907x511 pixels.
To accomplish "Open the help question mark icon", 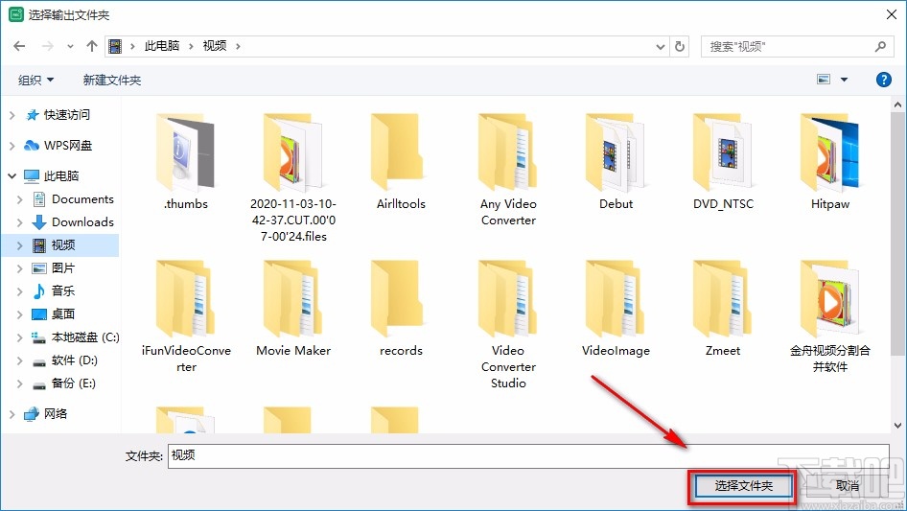I will pos(884,80).
